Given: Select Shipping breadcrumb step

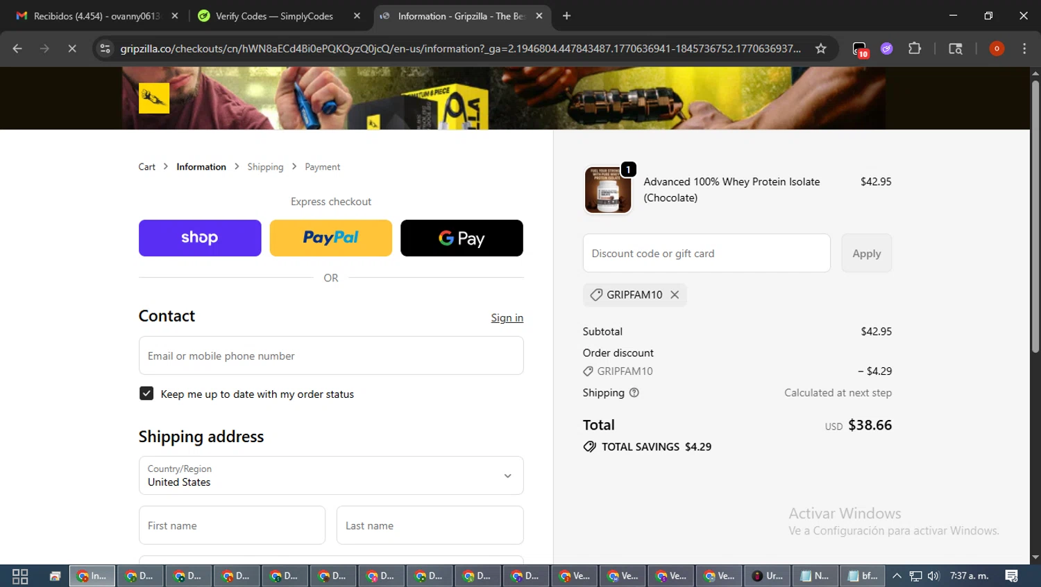Looking at the screenshot, I should pyautogui.click(x=265, y=167).
